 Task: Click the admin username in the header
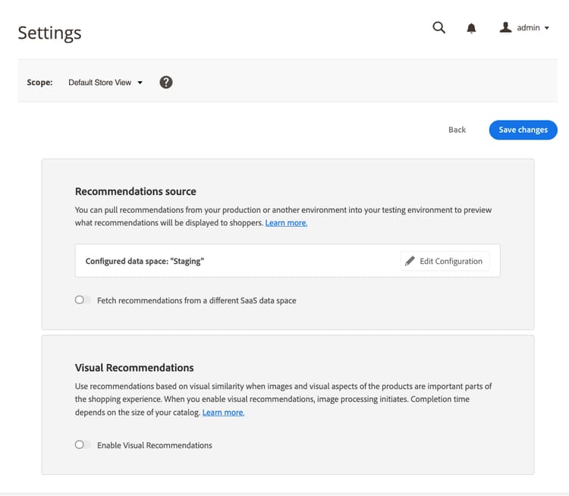tap(528, 28)
